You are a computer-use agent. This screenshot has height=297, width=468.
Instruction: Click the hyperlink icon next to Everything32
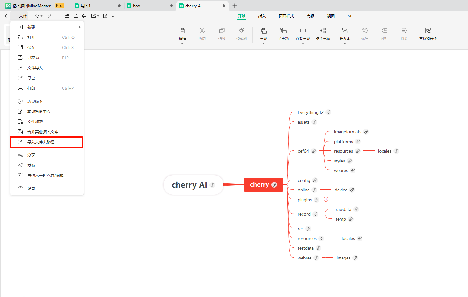329,112
